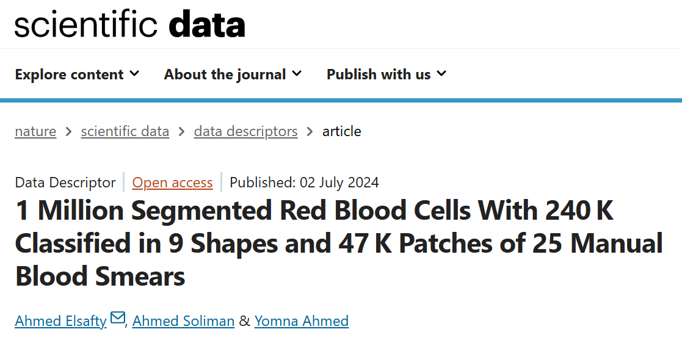Screen dimensions: 682x343
Task: Click the chevron arrow next to Explore content
Action: [x=134, y=74]
